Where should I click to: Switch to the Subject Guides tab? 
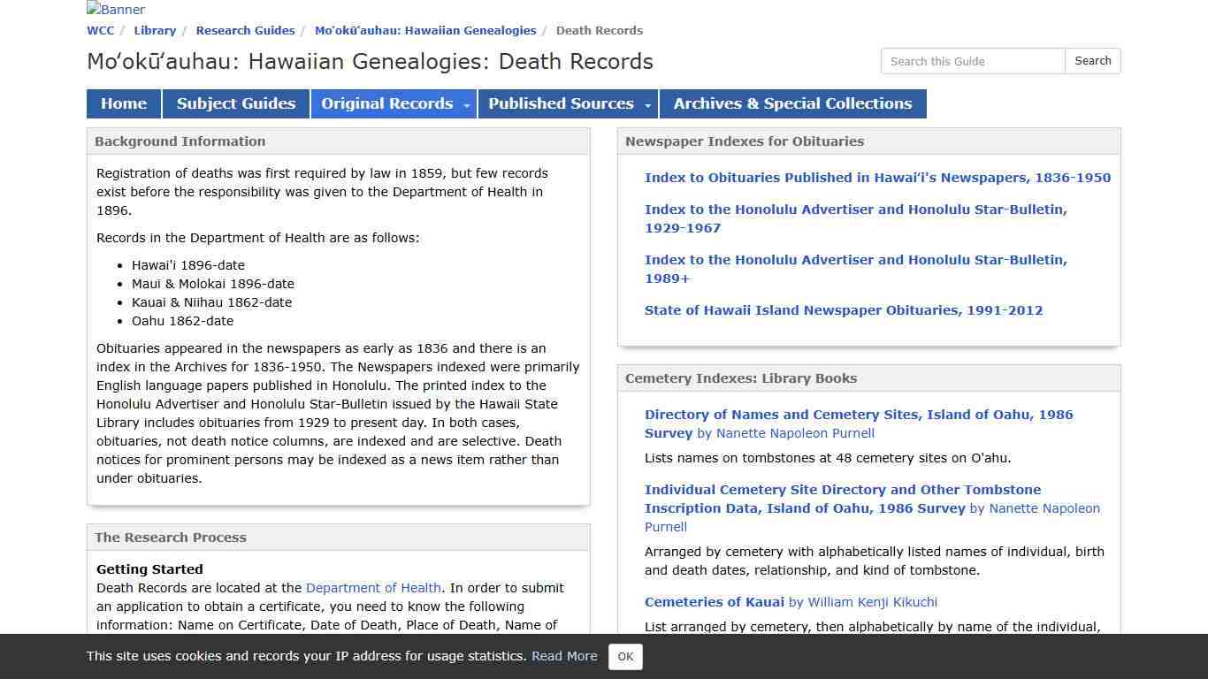(235, 103)
